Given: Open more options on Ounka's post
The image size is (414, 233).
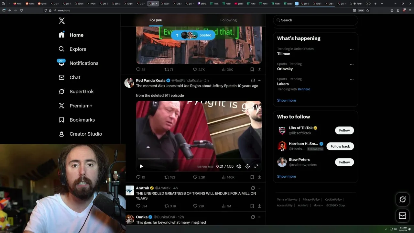Looking at the screenshot, I should (x=259, y=217).
